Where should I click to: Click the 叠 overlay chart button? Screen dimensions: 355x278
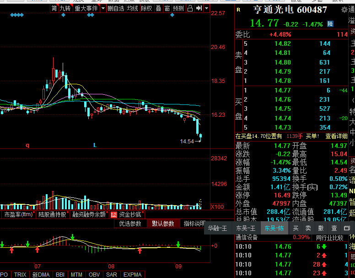[x=158, y=9]
